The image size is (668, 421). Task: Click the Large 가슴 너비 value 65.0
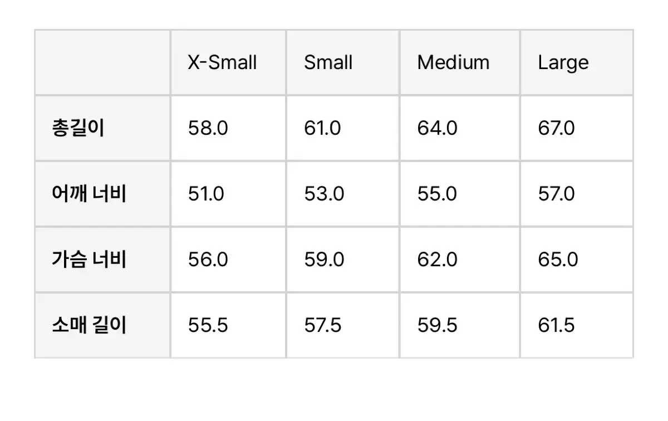pyautogui.click(x=558, y=260)
